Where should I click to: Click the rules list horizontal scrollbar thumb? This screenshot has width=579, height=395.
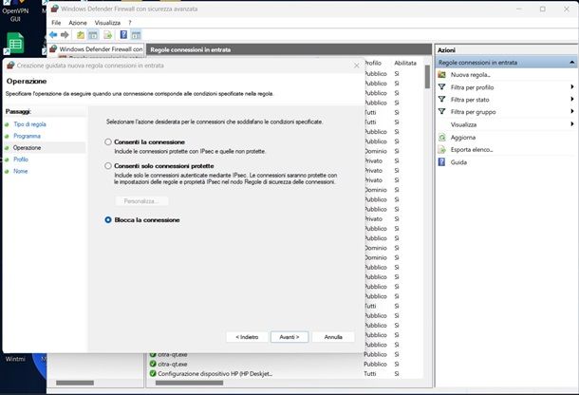(x=189, y=383)
